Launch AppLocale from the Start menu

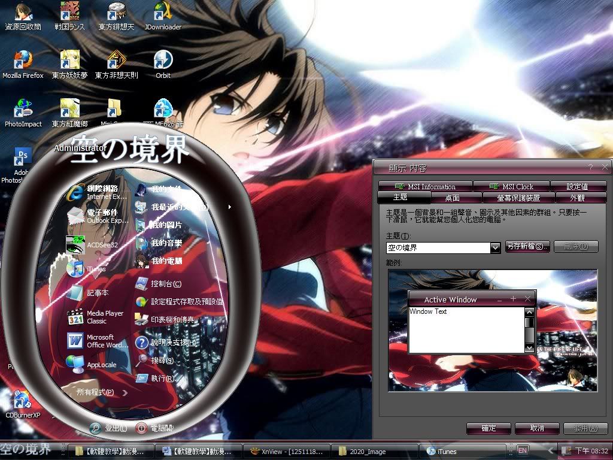(92, 365)
